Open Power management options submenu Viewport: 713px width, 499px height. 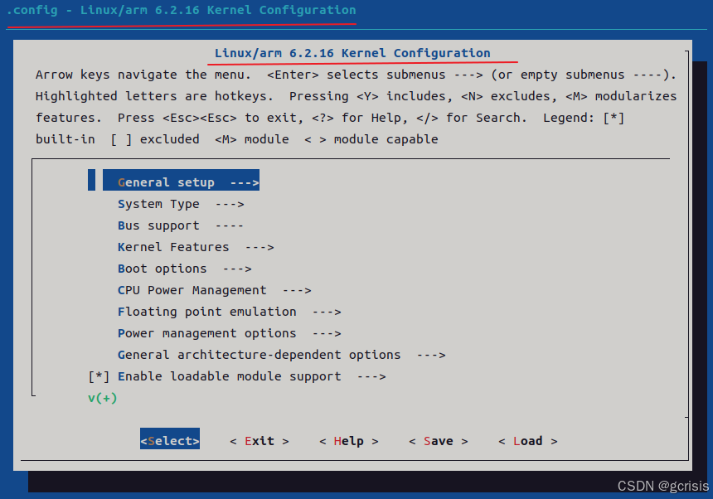[x=229, y=333]
